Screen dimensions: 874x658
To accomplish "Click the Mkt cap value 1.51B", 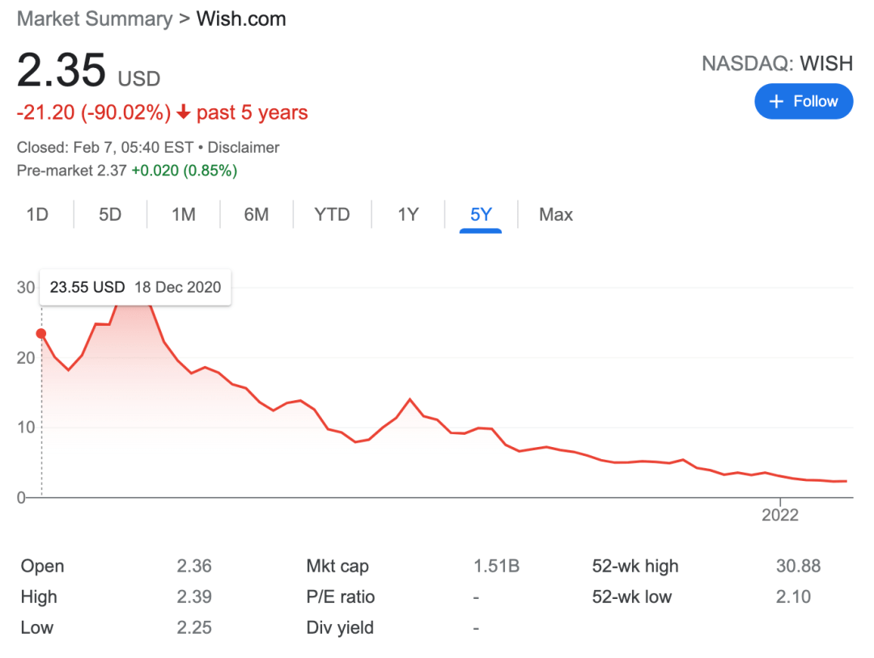I will tap(496, 566).
